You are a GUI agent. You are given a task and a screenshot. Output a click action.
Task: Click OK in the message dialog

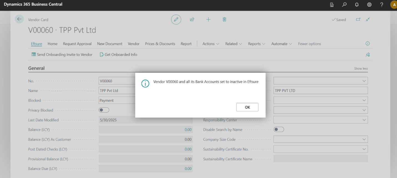pos(247,107)
